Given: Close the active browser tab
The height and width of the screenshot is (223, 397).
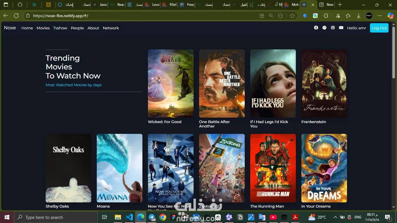Looking at the screenshot, I should (313, 5).
